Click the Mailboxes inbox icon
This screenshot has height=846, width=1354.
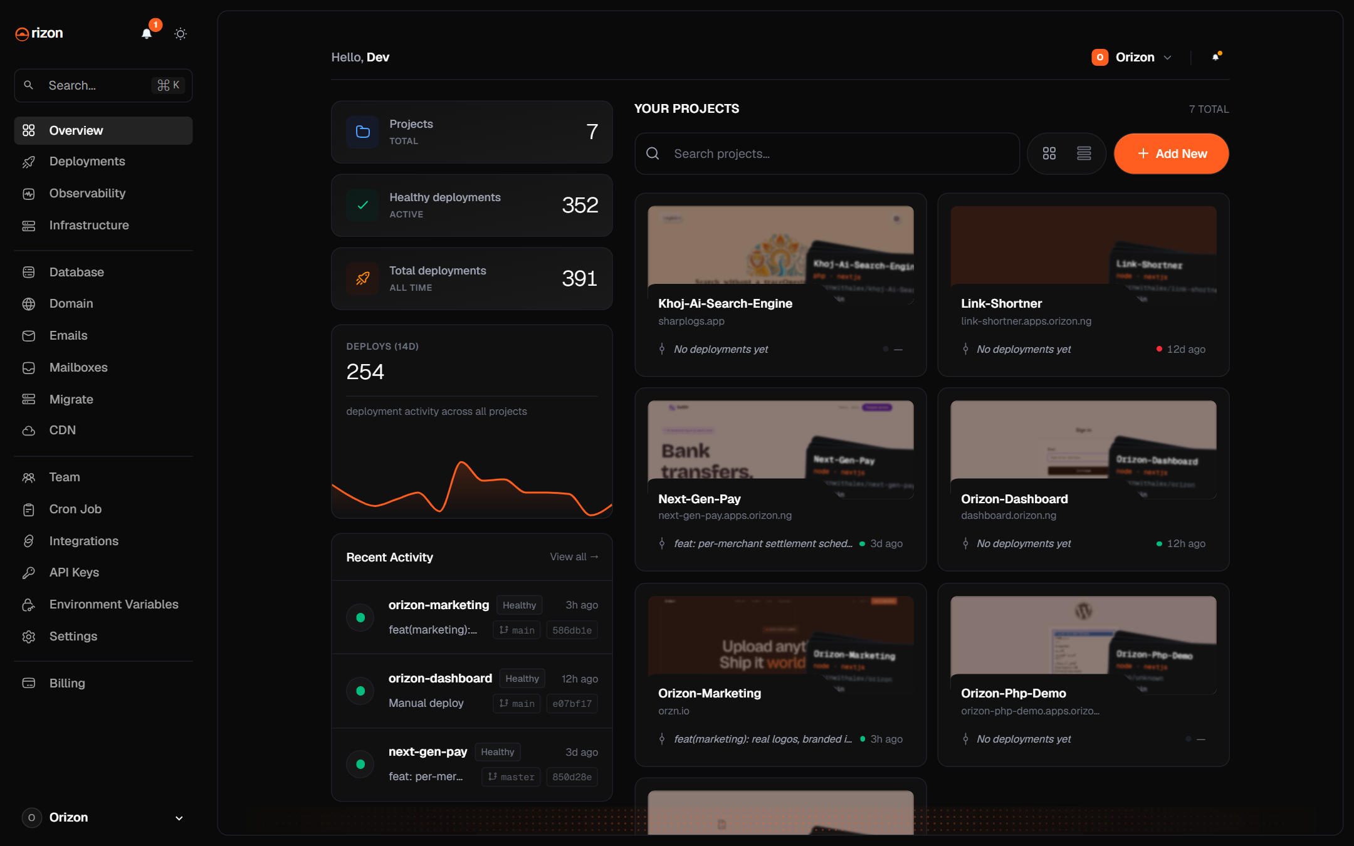click(x=29, y=368)
